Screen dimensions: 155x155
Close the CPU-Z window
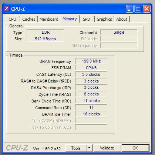[x=146, y=9]
